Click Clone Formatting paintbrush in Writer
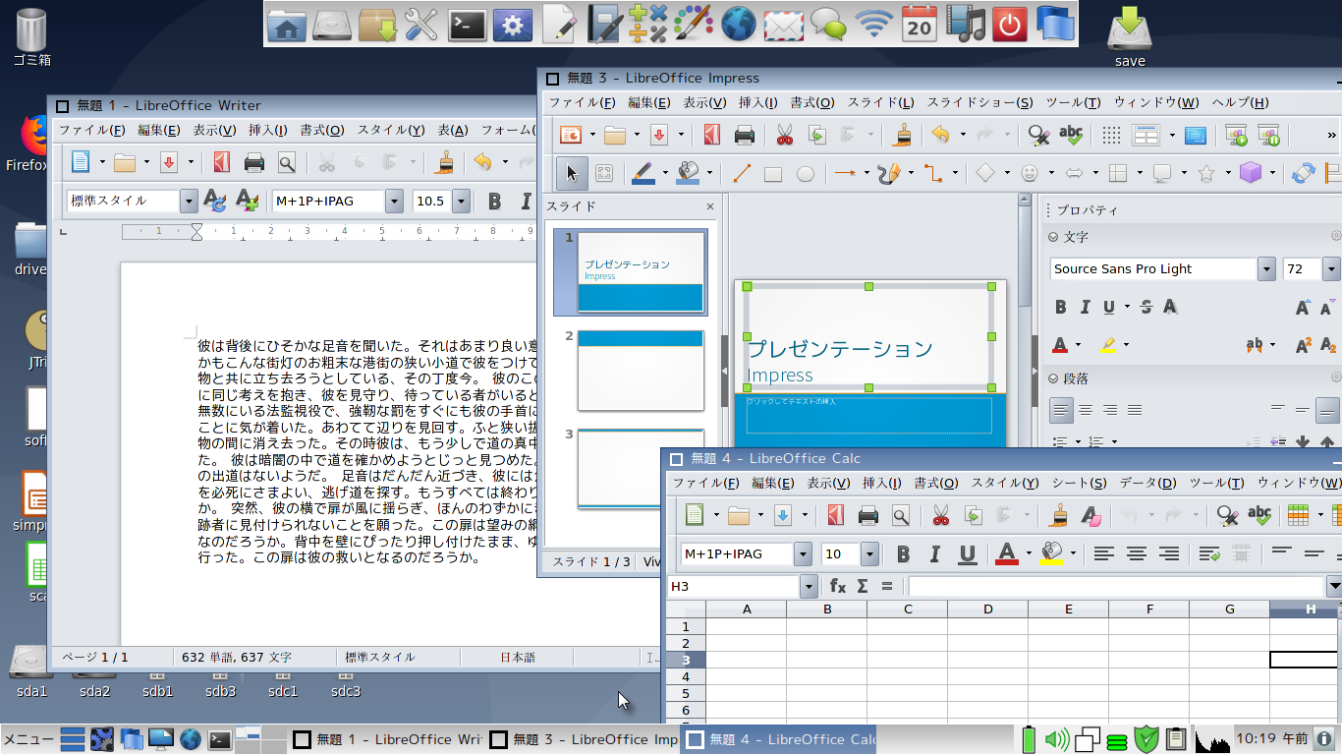The height and width of the screenshot is (755, 1342). pyautogui.click(x=447, y=162)
